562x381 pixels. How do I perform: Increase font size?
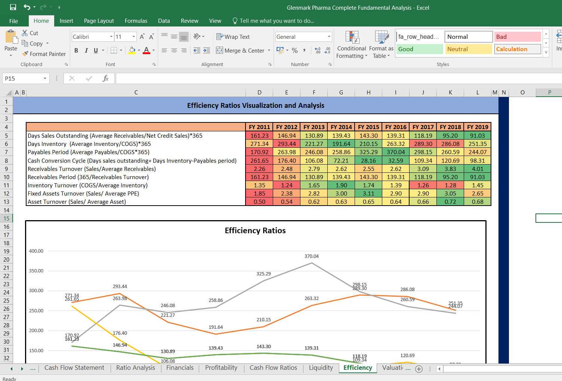tap(142, 37)
